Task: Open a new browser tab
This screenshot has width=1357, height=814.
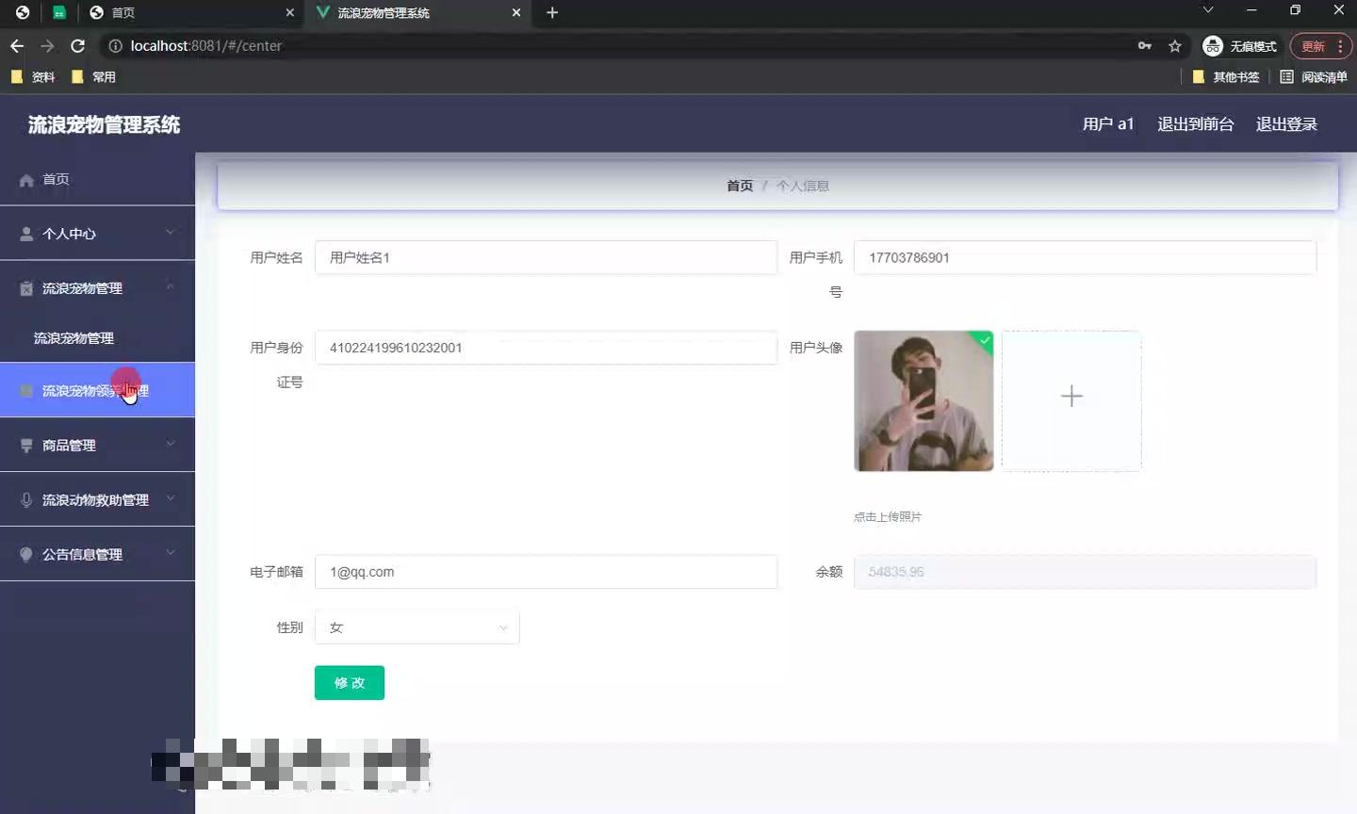Action: pyautogui.click(x=552, y=12)
